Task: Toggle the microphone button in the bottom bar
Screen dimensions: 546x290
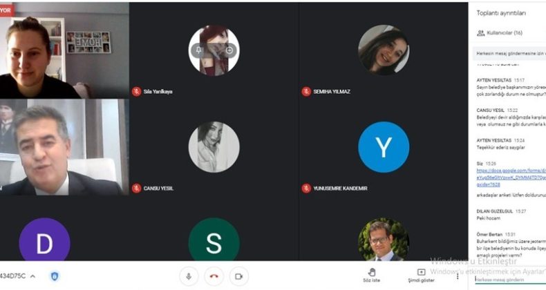Action: (189, 276)
